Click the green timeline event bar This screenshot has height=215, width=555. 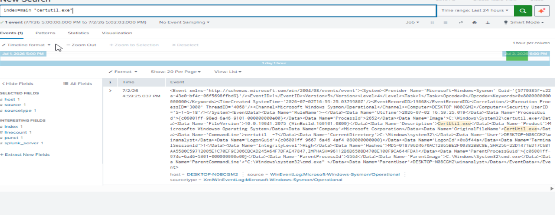click(517, 56)
